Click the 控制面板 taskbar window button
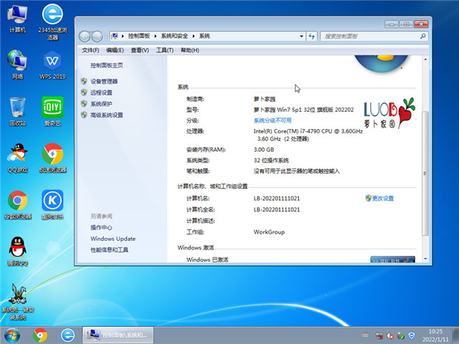The image size is (459, 344). tap(118, 335)
